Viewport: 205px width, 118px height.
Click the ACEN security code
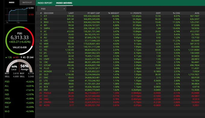click(x=47, y=105)
